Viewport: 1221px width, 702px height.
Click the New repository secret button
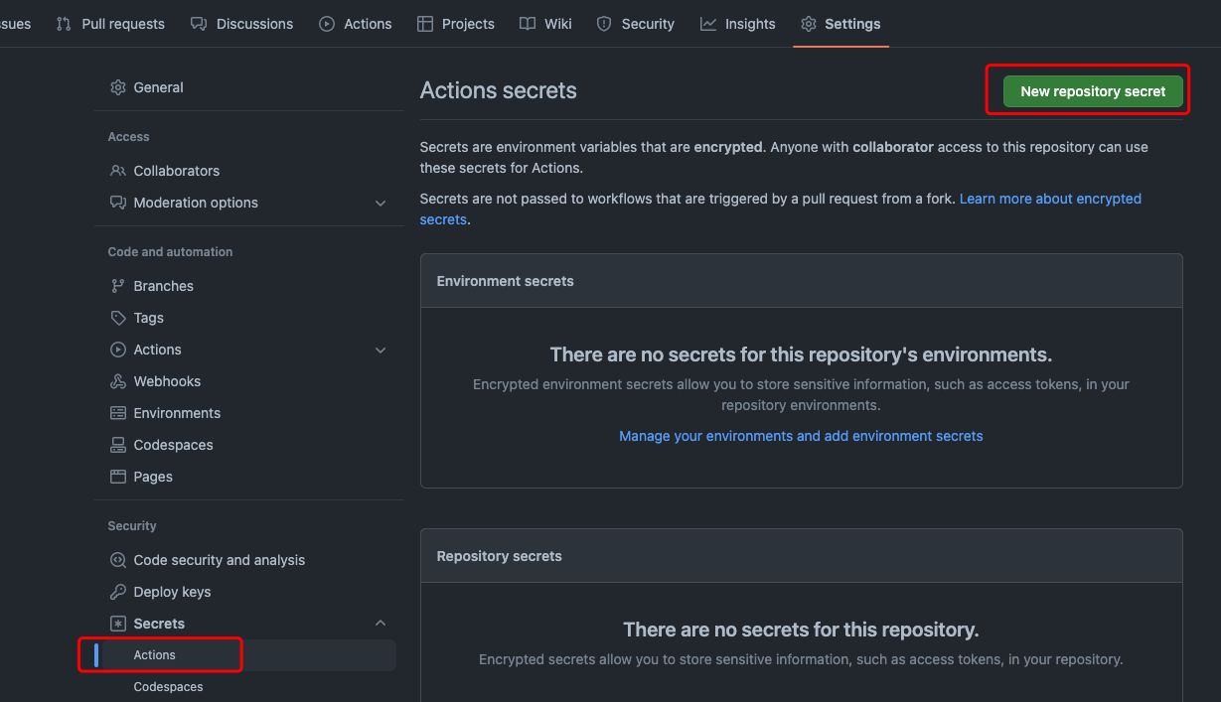tap(1093, 91)
